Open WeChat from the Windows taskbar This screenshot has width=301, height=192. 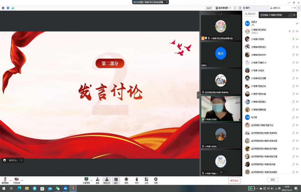point(58,188)
